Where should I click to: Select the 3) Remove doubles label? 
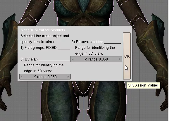click(x=87, y=42)
